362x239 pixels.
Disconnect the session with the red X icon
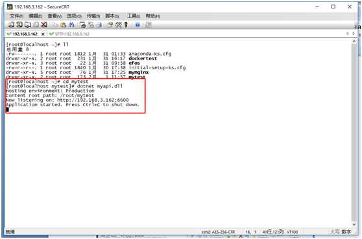tap(44, 25)
